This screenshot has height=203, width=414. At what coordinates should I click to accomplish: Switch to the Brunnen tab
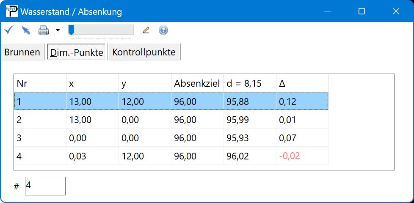tap(22, 52)
